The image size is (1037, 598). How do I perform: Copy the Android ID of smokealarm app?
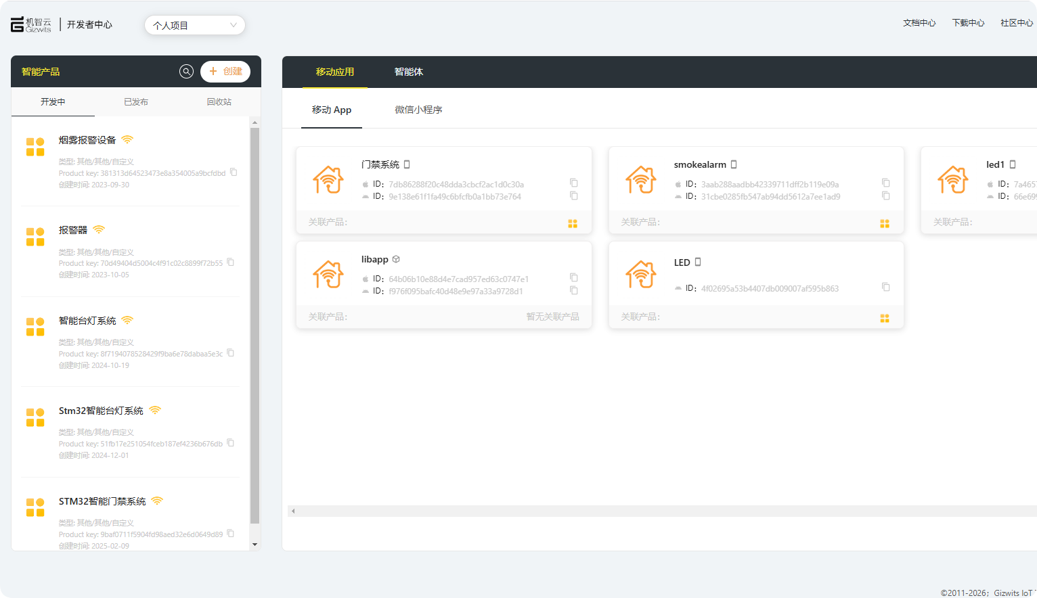pos(885,196)
